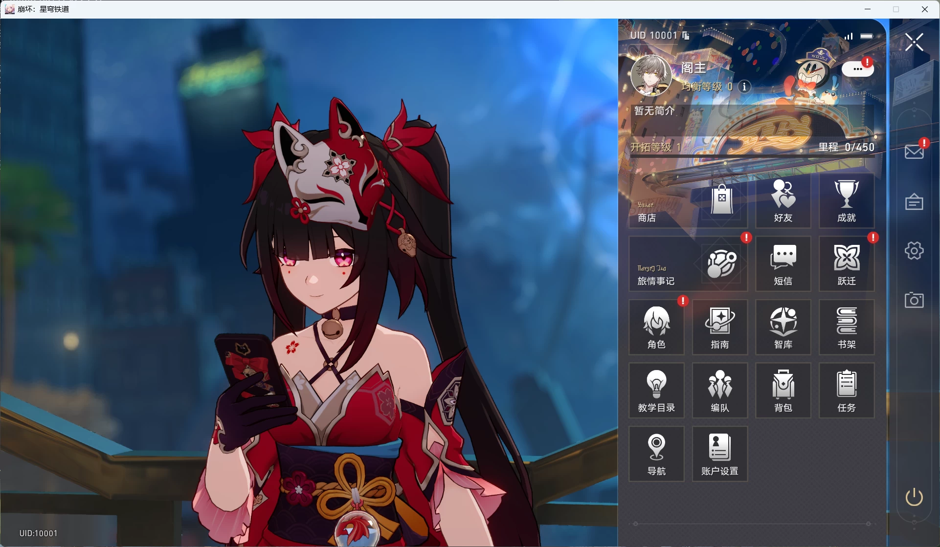Click the game icon in title bar
The width and height of the screenshot is (940, 547).
9,9
